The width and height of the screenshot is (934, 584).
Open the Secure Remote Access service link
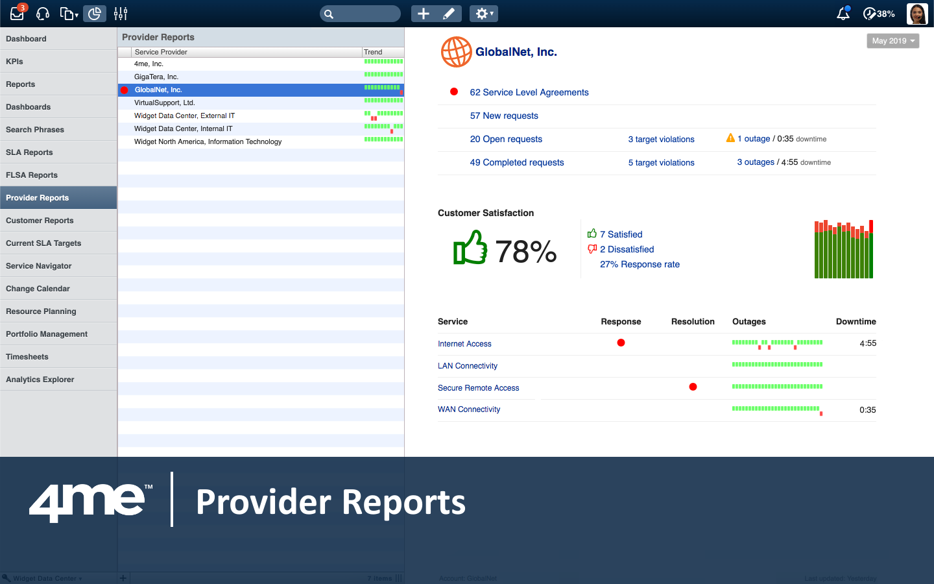479,388
